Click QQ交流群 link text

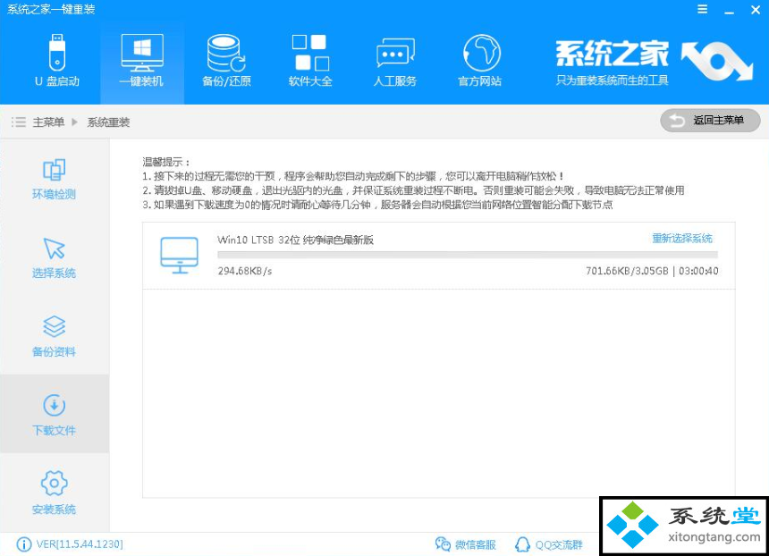(559, 544)
